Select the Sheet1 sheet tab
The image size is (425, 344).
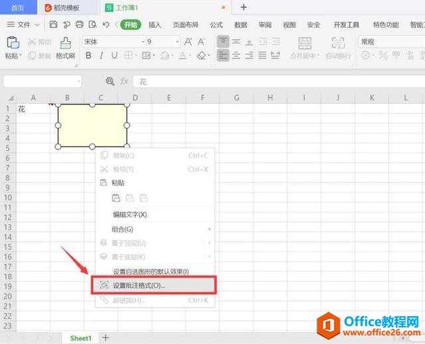80,338
